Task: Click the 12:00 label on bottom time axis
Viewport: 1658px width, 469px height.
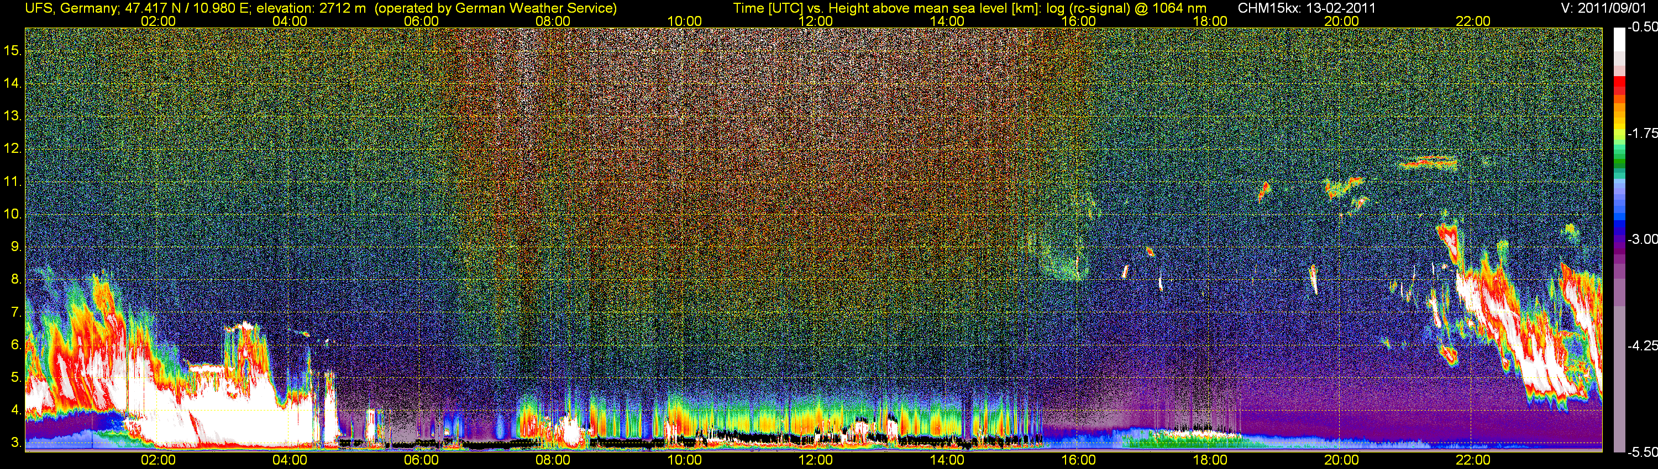Action: 816,460
